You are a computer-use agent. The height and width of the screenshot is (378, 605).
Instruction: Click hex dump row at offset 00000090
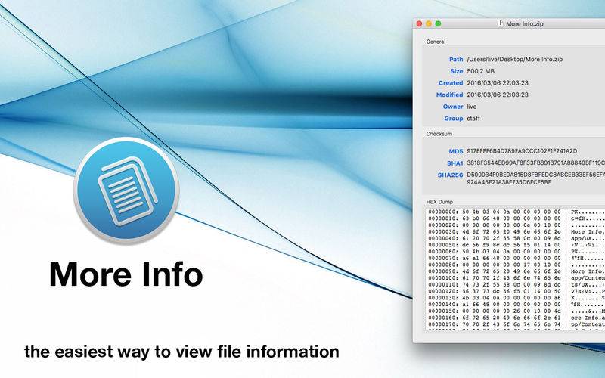pos(517,271)
